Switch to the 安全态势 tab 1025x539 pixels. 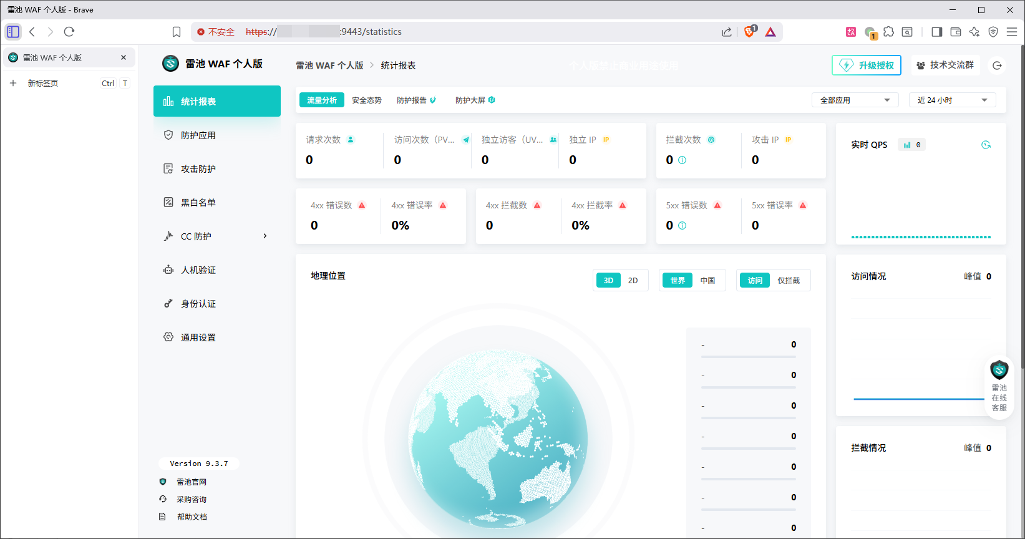pyautogui.click(x=367, y=100)
